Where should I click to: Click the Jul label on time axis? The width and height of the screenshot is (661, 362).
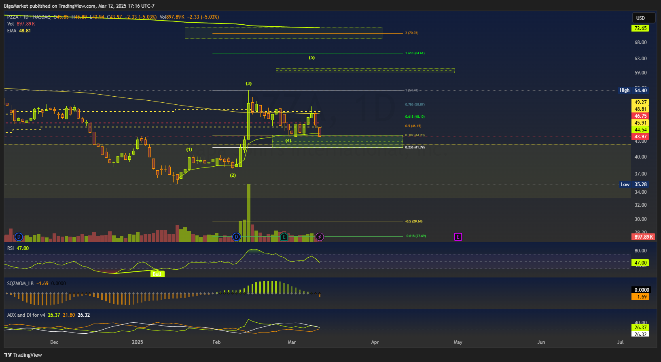click(x=620, y=342)
